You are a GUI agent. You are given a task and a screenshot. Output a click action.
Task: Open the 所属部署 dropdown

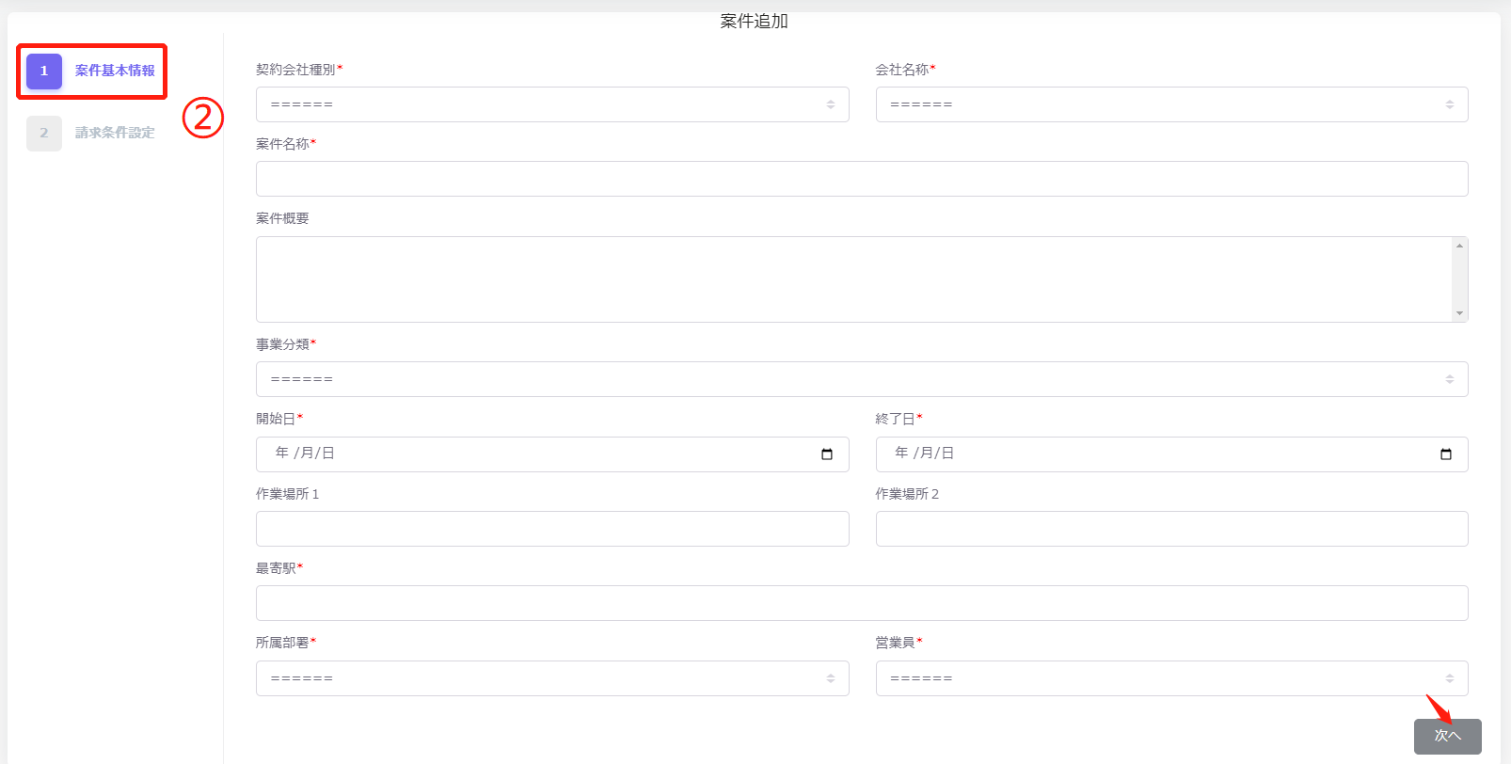552,678
